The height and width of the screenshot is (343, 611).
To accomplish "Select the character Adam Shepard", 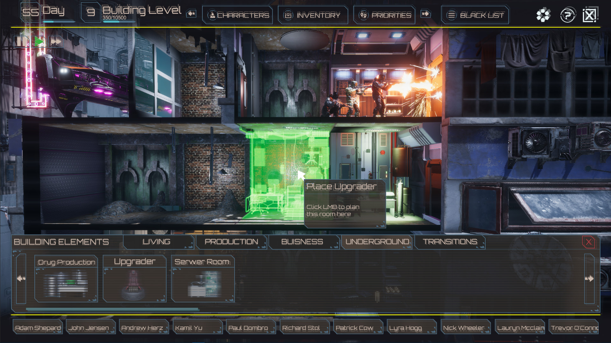I will click(38, 327).
